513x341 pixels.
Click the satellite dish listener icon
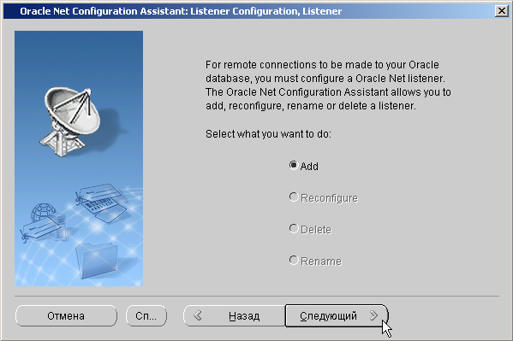(70, 122)
